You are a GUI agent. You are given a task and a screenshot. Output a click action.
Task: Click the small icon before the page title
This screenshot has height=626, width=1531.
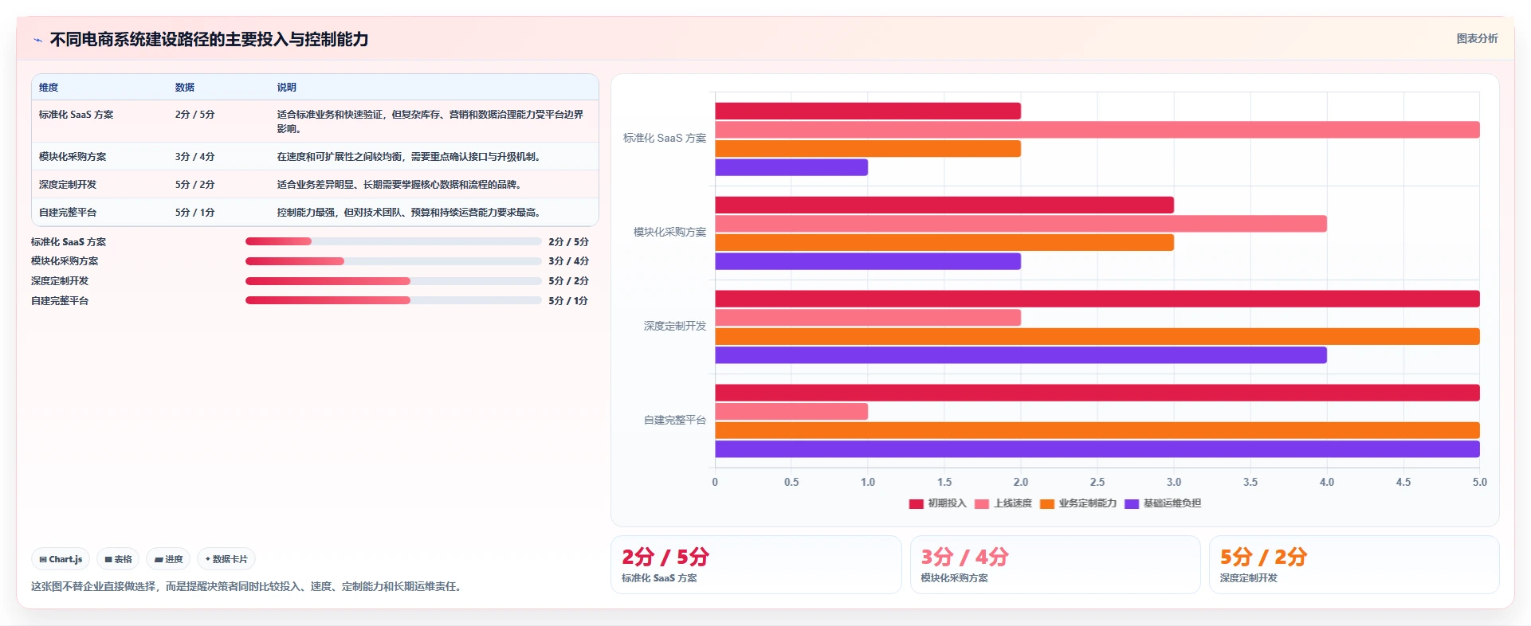pos(37,40)
